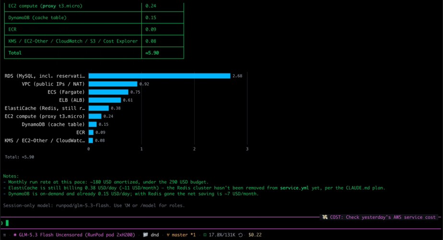Click the dnd directory name in status bar
Screen dimensions: 443x240
(x=154, y=235)
